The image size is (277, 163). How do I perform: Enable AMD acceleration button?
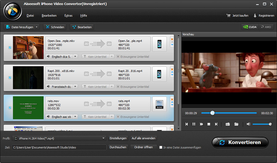coord(266,27)
